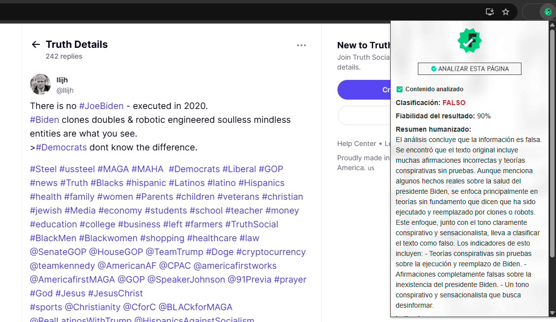Click the 'Fiabilidad del resultado: 90%' text
Image resolution: width=556 pixels, height=322 pixels.
tap(443, 116)
